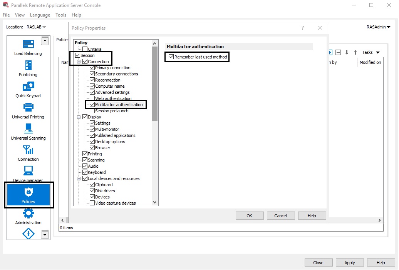Uncheck the Secondary connections checkbox
Image resolution: width=399 pixels, height=270 pixels.
pos(92,74)
